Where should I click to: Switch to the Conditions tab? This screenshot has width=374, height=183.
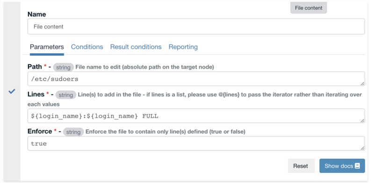point(87,47)
